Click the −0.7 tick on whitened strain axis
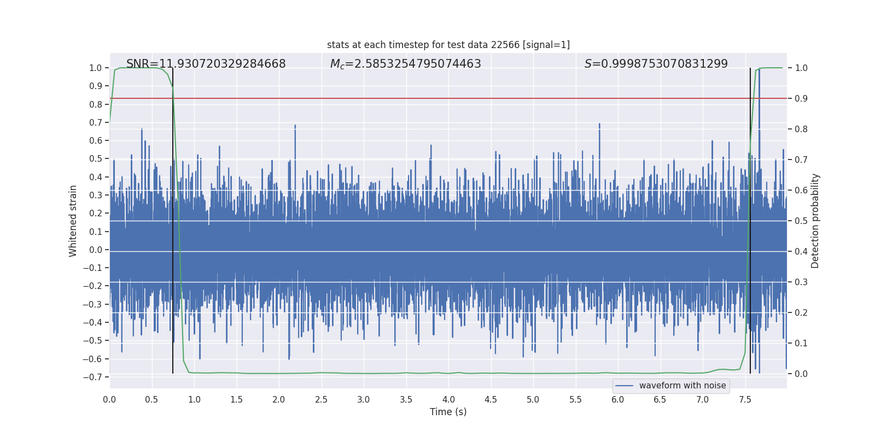The width and height of the screenshot is (875, 437). [92, 377]
